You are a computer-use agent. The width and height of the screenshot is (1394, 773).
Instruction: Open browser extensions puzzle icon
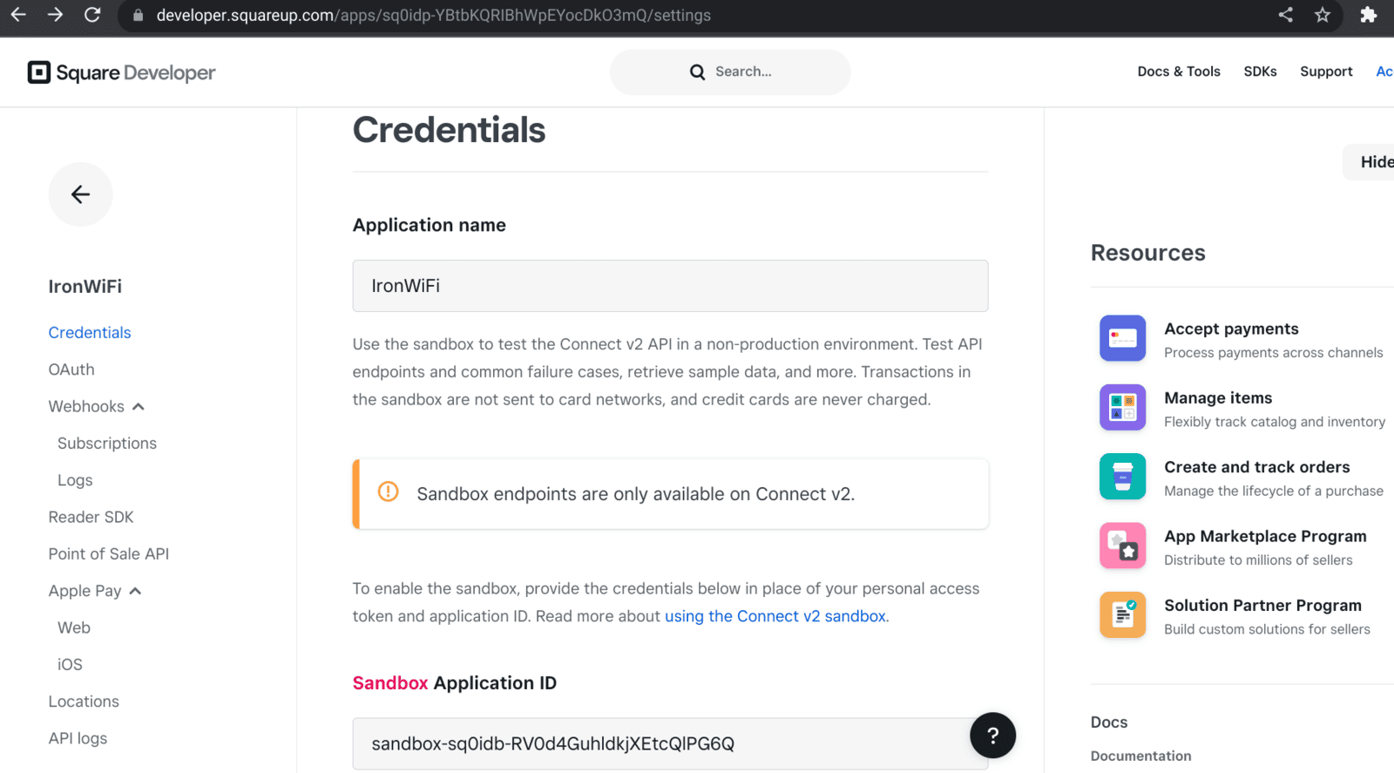point(1369,15)
